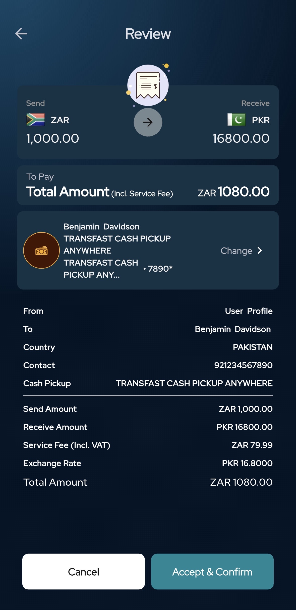Click the Exchange Rate PKR 16.8000 value

(x=247, y=463)
